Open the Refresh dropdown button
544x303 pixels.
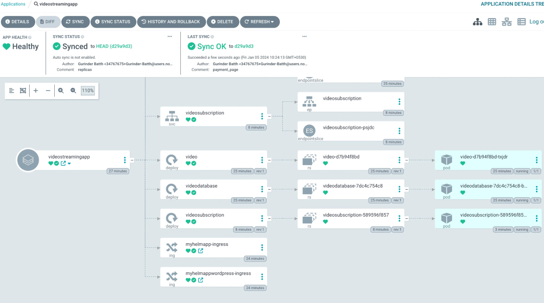(x=260, y=22)
